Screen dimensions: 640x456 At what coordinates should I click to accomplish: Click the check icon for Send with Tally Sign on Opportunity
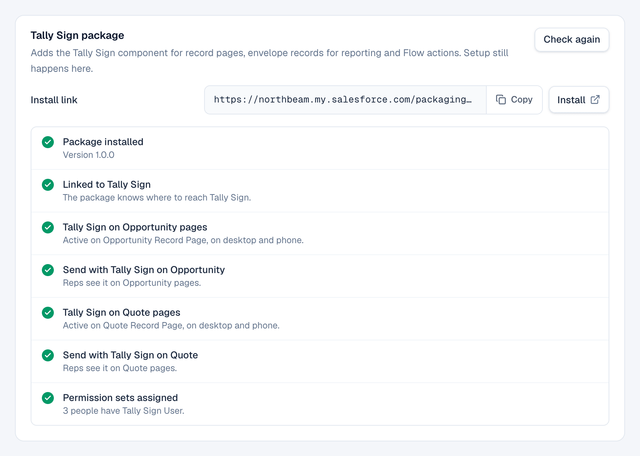(x=48, y=270)
